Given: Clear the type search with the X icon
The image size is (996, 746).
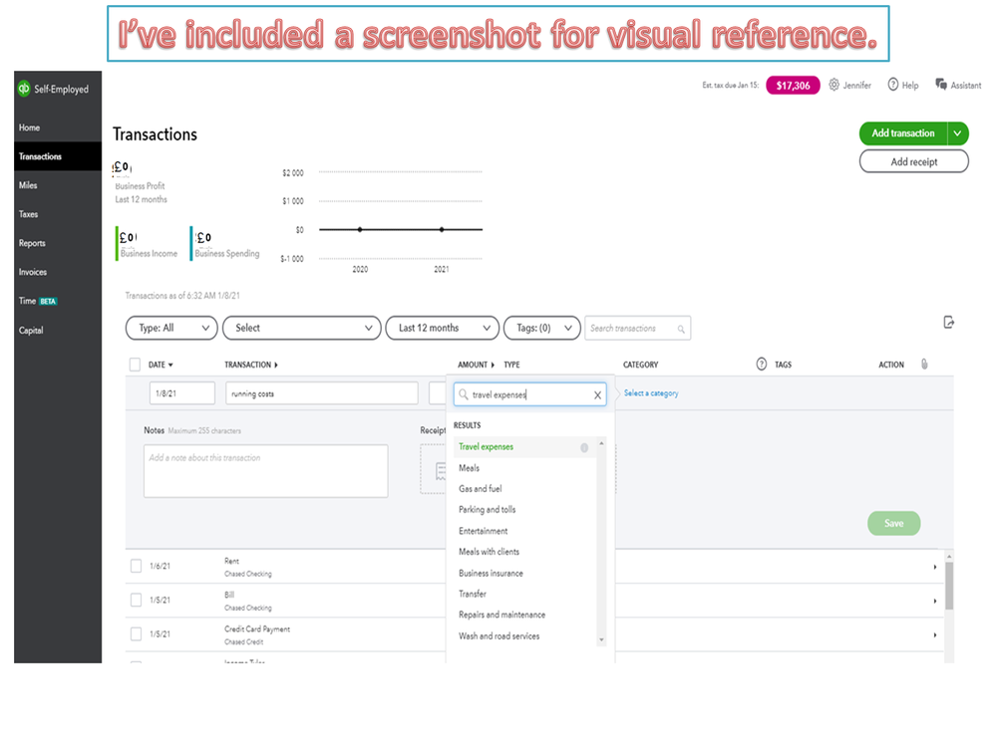Looking at the screenshot, I should click(x=597, y=395).
